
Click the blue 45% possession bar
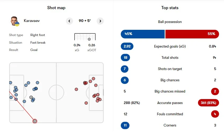tap(143, 34)
